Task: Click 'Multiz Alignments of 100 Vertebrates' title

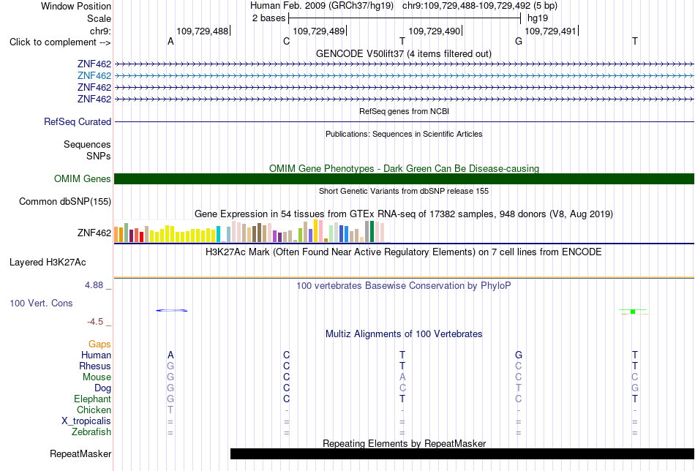Action: 404,334
